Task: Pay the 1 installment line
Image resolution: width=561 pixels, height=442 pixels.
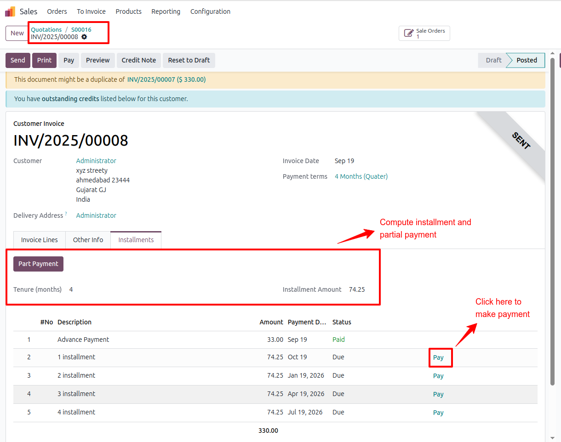Action: click(438, 357)
